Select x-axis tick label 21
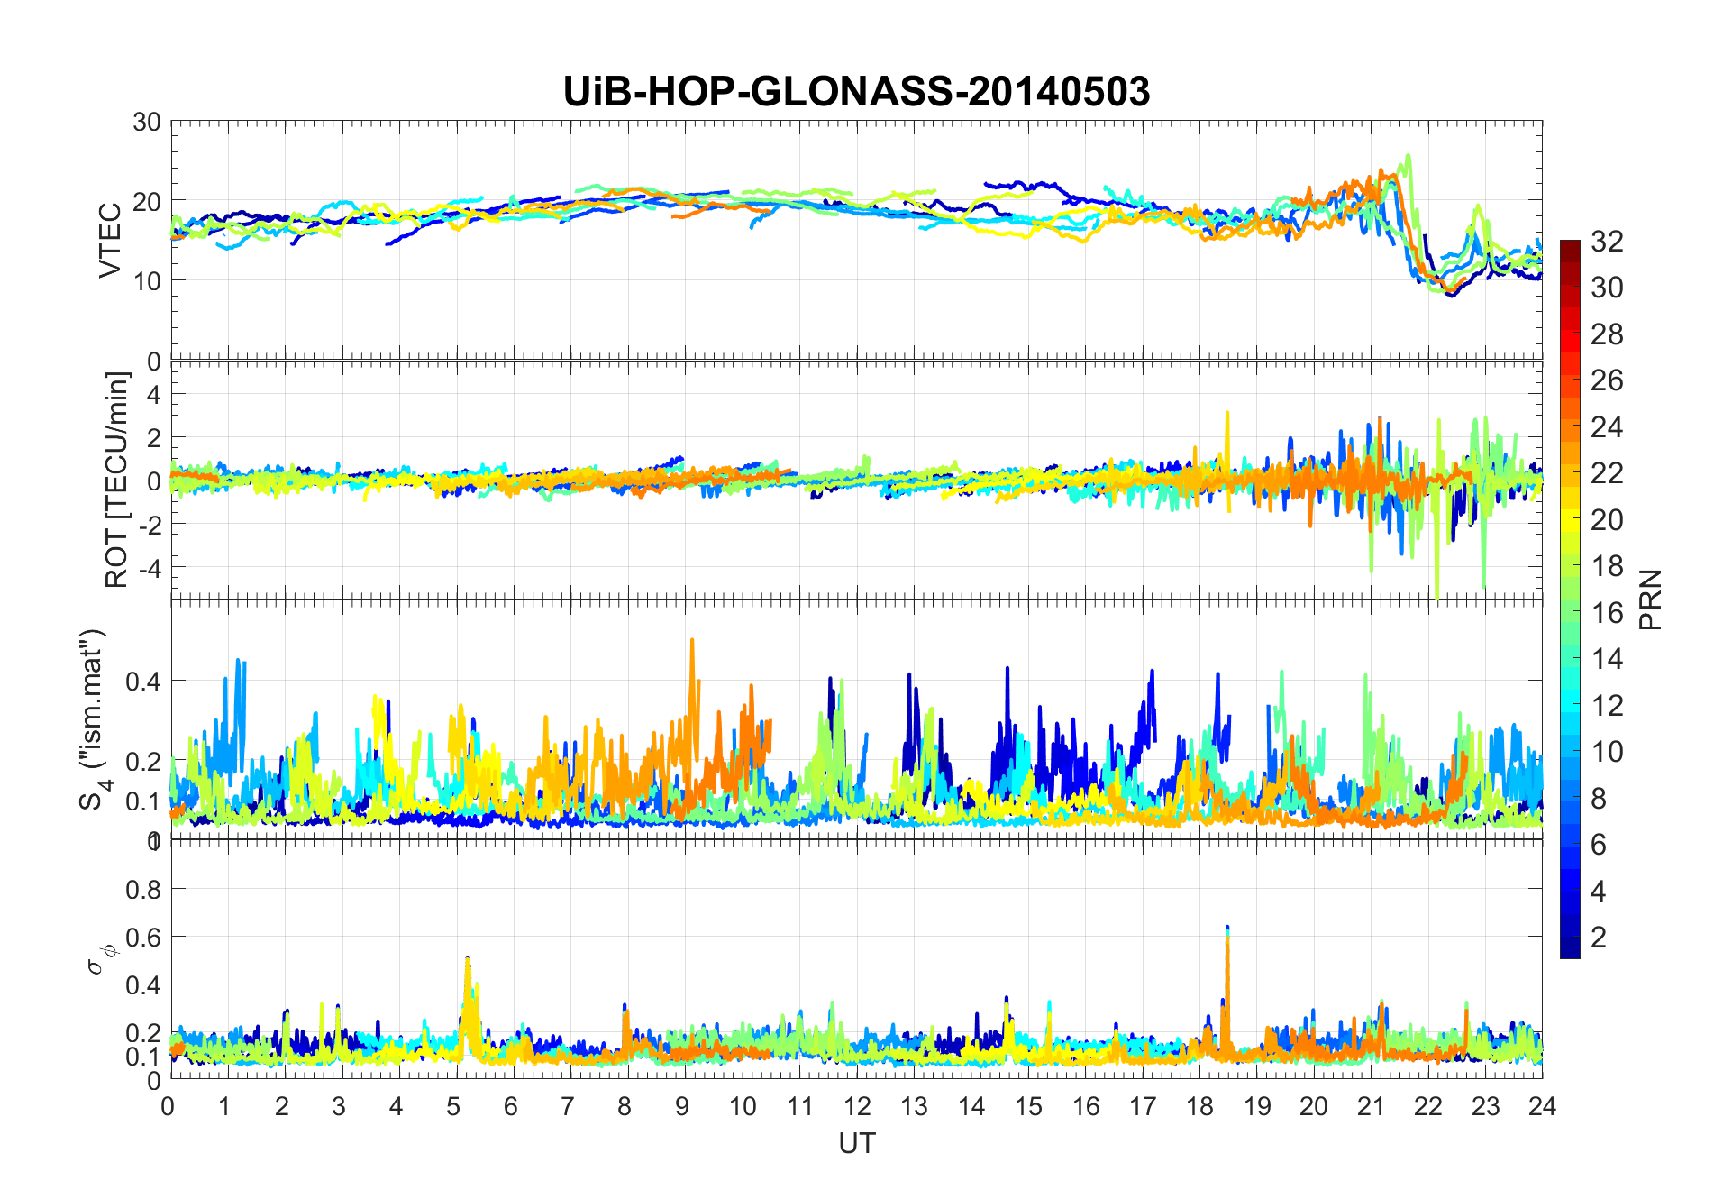The width and height of the screenshot is (1714, 1199). (1371, 1105)
